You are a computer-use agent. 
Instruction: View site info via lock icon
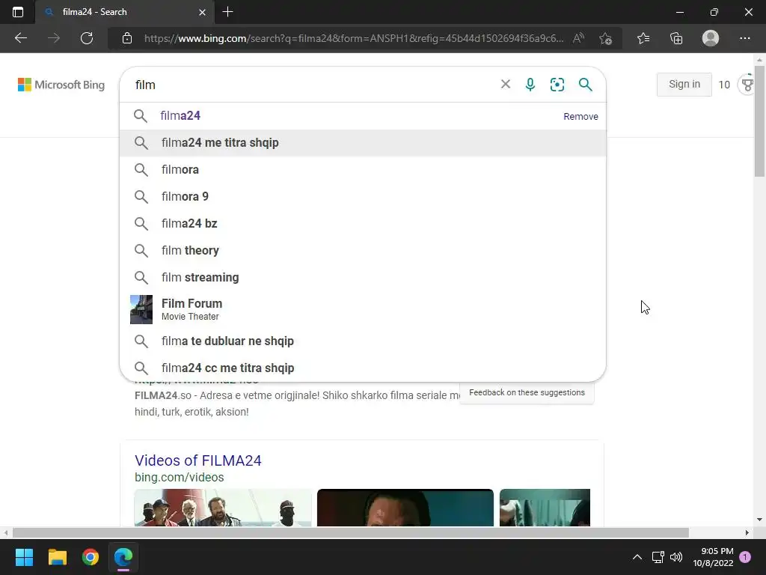click(127, 38)
